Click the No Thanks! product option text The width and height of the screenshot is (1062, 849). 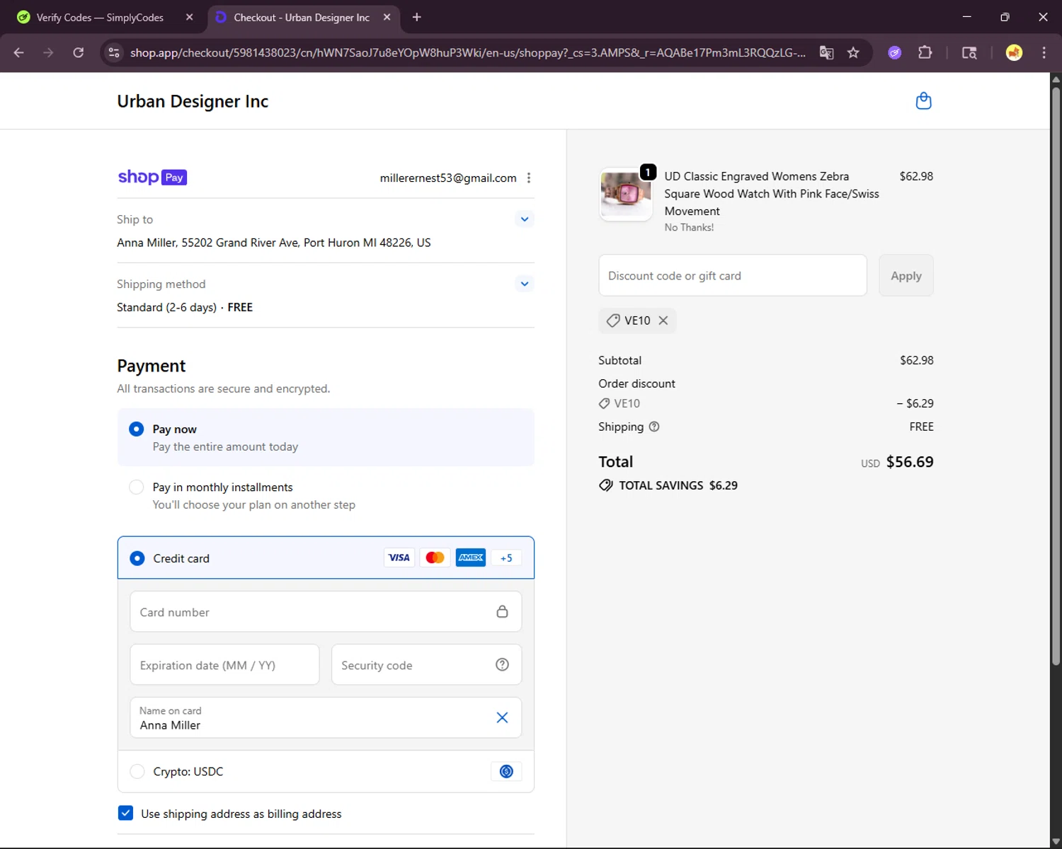(689, 228)
